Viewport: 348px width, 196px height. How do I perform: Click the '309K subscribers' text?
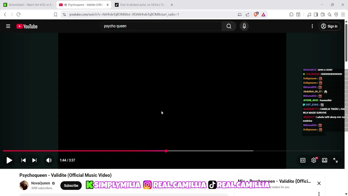42,188
